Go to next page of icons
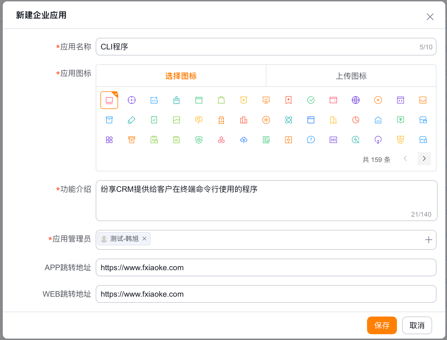 [424, 159]
